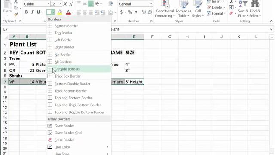Open Cell Styles gallery

pyautogui.click(x=198, y=9)
